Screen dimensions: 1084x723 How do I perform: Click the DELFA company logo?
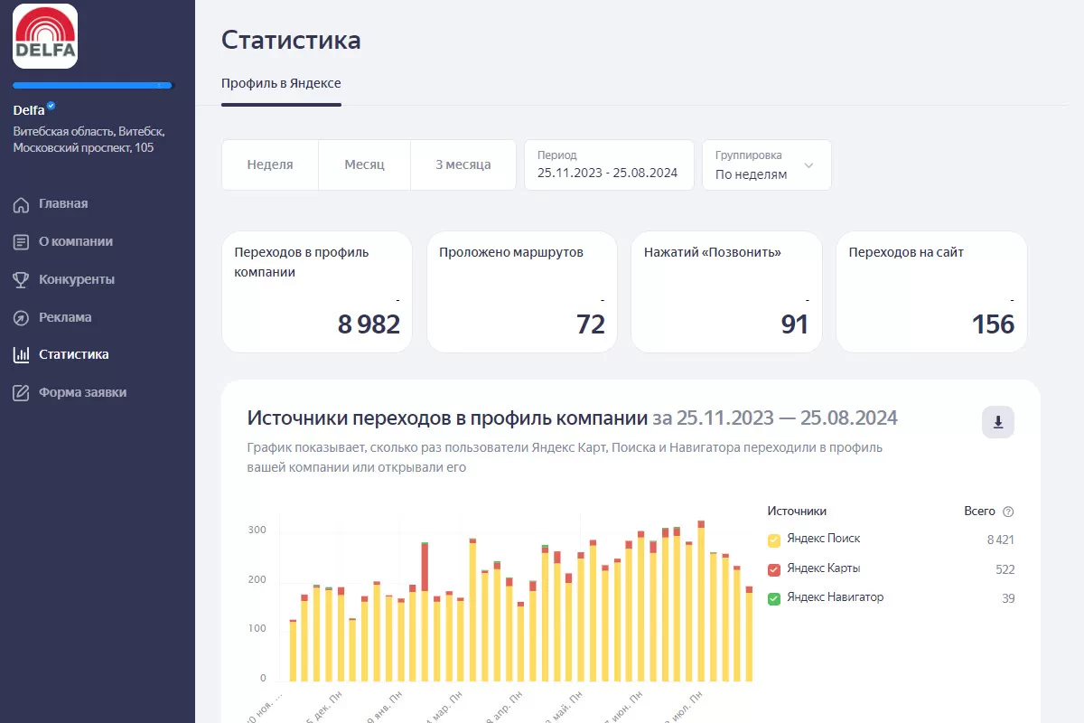click(x=45, y=36)
